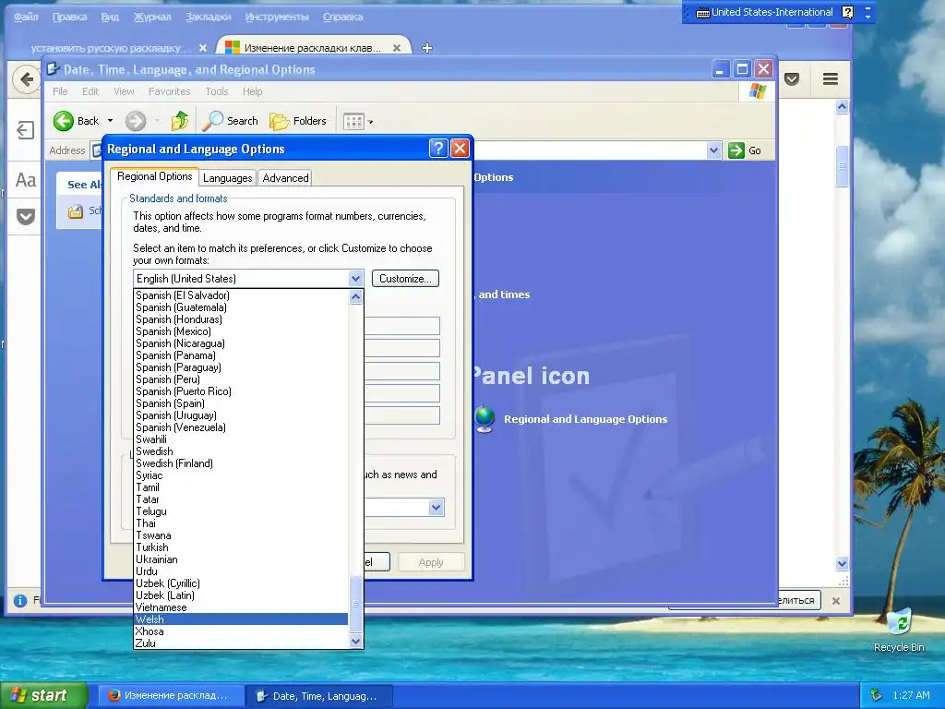Select Tatar in the list
Screen dimensions: 945x709
[x=241, y=499]
